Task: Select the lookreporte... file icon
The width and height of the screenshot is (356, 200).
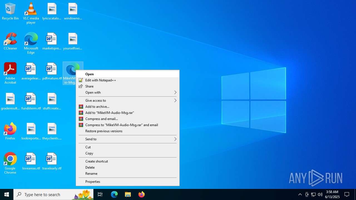Action: click(31, 132)
